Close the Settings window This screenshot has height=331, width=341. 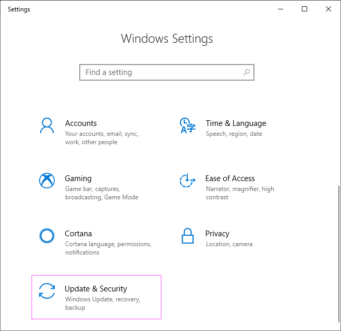pos(328,9)
